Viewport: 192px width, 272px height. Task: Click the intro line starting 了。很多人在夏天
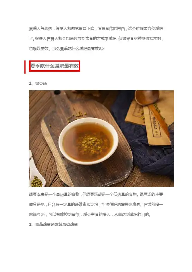96,38
